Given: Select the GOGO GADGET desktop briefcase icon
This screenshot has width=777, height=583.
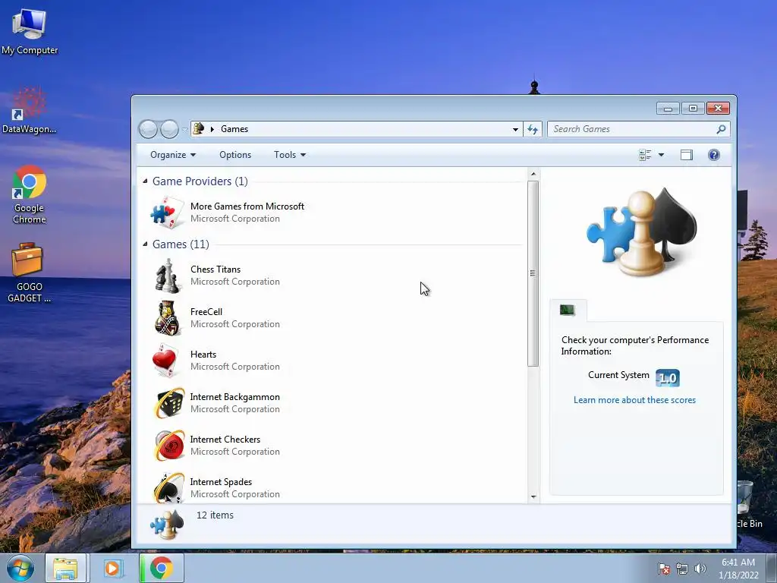Looking at the screenshot, I should (x=29, y=273).
